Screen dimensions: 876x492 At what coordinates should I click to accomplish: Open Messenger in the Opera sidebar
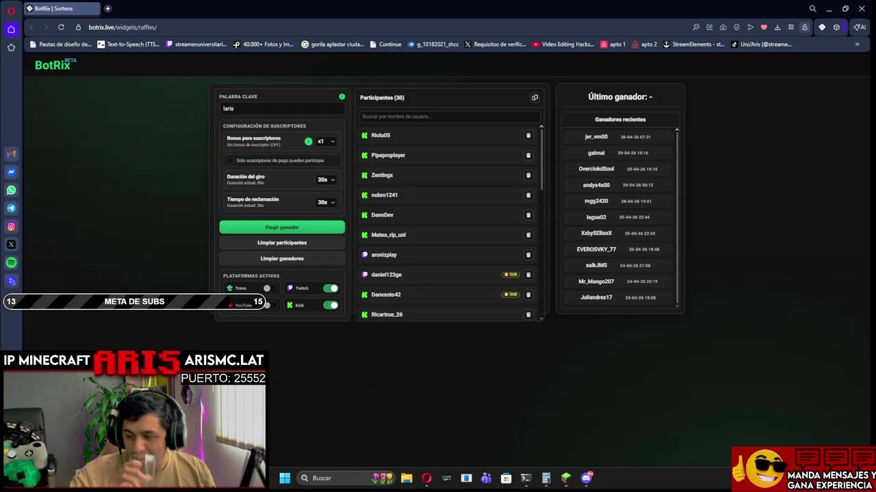tap(11, 172)
